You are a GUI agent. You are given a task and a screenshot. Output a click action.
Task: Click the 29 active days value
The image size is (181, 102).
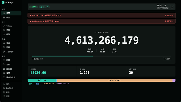(131, 73)
